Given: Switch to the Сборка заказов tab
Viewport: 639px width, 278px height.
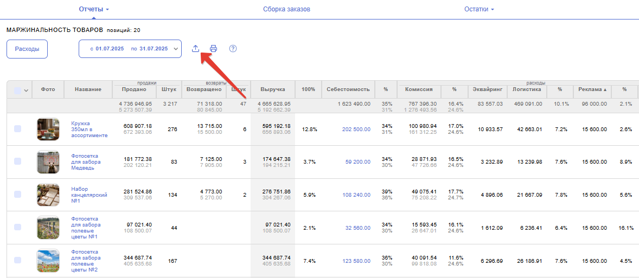Looking at the screenshot, I should (286, 9).
